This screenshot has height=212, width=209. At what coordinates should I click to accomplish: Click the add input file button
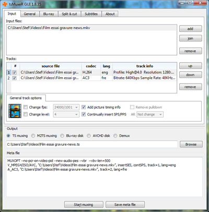pyautogui.click(x=191, y=29)
